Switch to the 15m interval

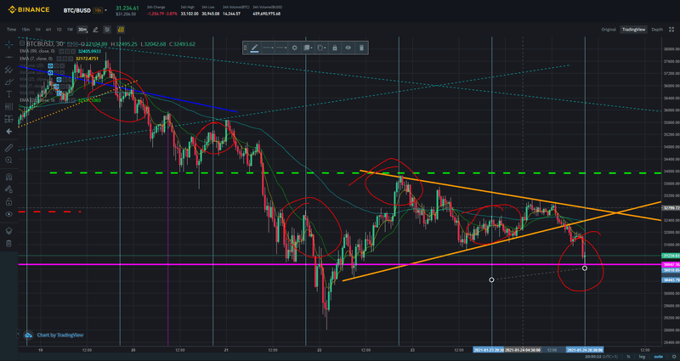25,30
